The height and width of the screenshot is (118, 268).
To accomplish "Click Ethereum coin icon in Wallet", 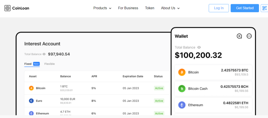I will [x=182, y=105].
